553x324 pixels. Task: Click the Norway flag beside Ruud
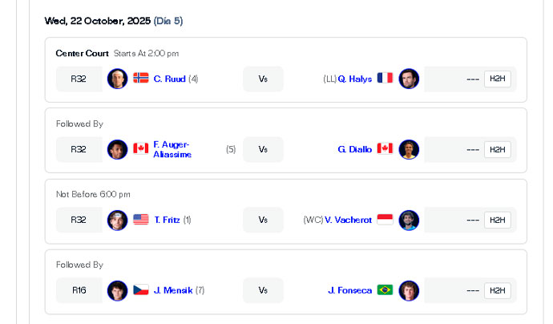tap(141, 79)
